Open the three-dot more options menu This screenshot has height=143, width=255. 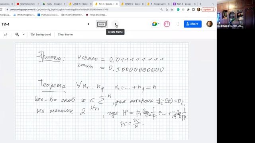tap(178, 24)
